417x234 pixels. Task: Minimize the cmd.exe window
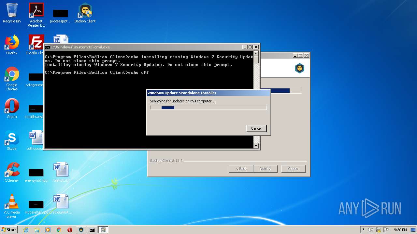244,47
